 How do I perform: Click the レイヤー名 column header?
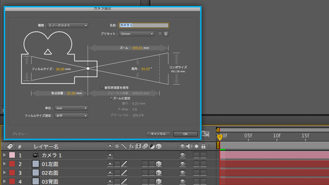[46, 146]
